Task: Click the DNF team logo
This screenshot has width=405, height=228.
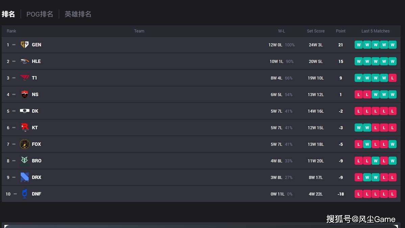Action: (25, 193)
